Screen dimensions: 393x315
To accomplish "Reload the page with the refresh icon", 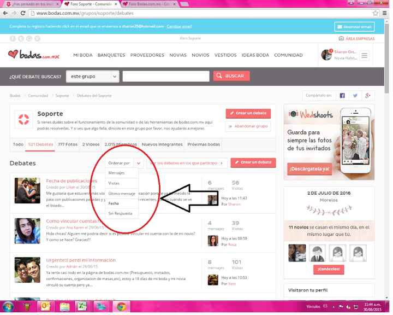I will tap(23, 13).
